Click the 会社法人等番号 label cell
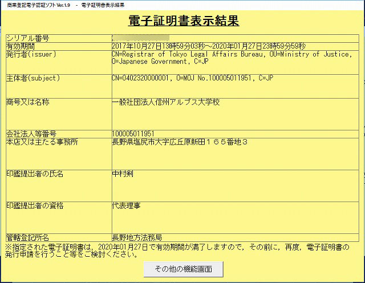 pos(31,134)
